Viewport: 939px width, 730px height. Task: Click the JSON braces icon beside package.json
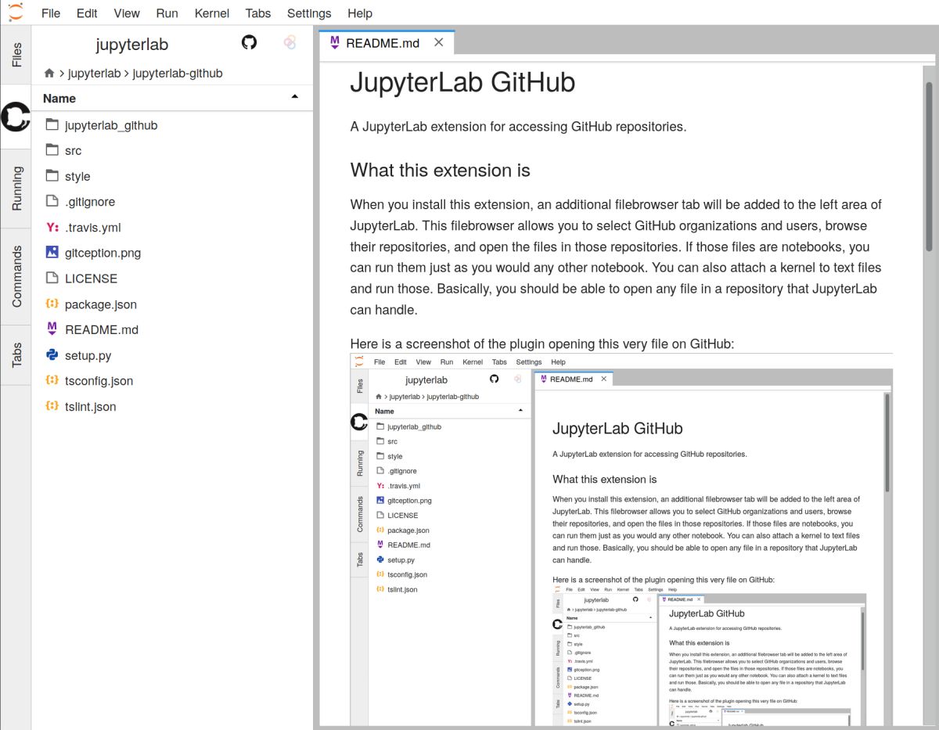(52, 304)
